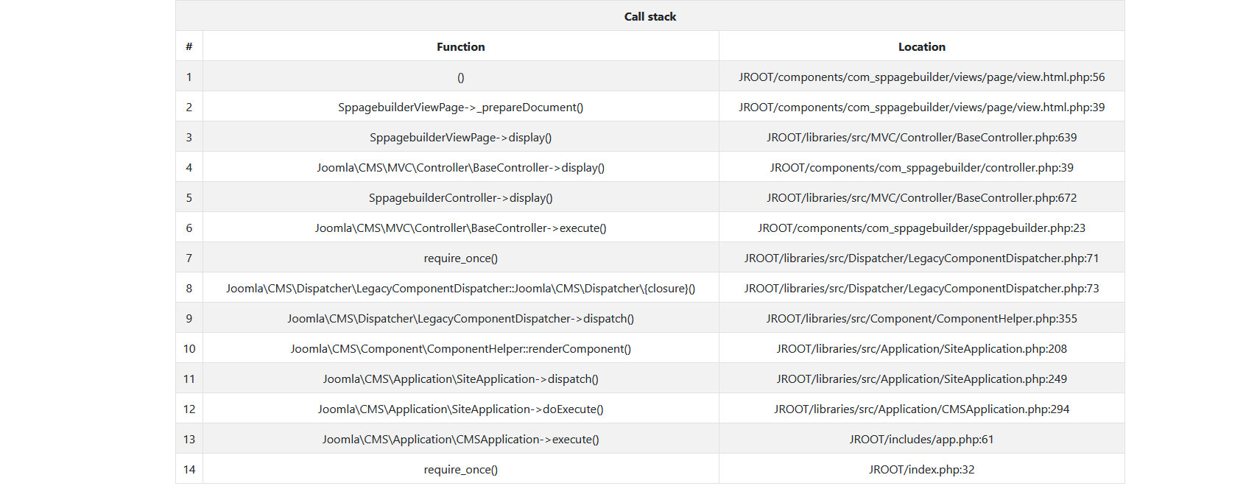Select the SiteApplication->doExecute() function cell
The height and width of the screenshot is (486, 1260).
(460, 409)
